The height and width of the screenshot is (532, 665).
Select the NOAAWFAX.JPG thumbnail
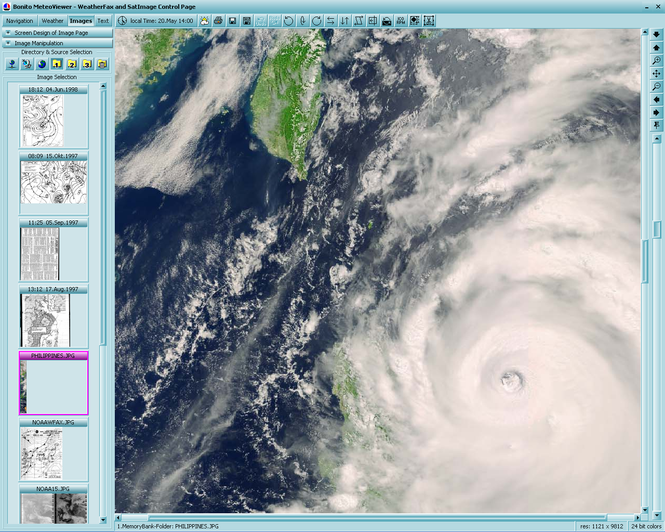(x=54, y=450)
